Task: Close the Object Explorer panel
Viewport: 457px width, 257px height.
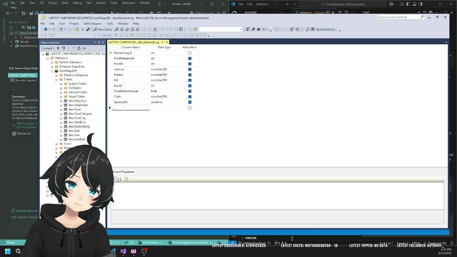Action: tap(103, 42)
